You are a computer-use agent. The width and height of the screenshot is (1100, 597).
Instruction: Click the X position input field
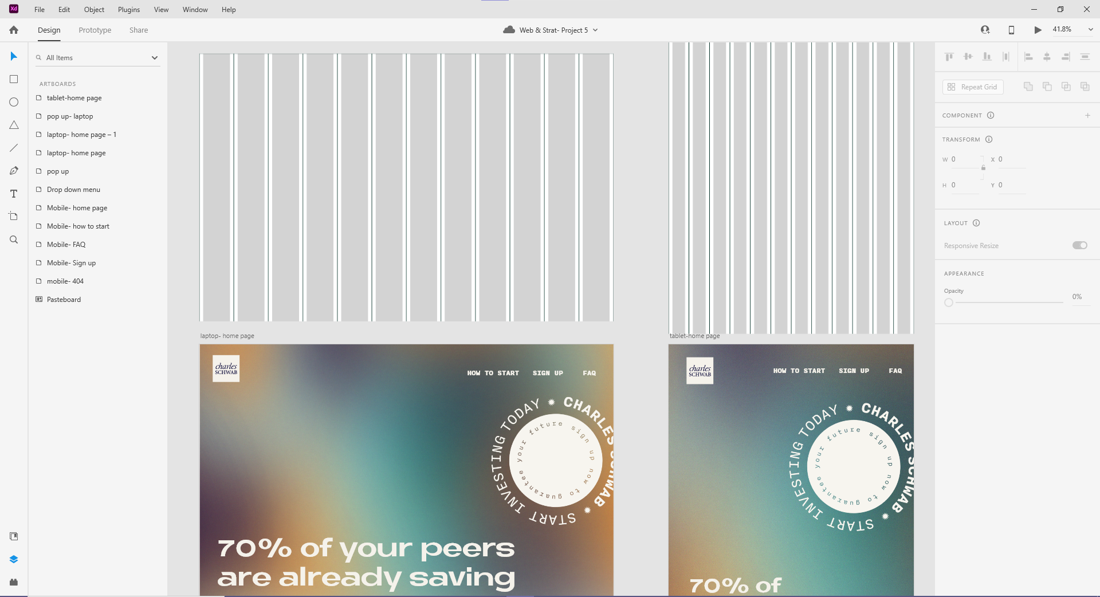(x=1012, y=159)
